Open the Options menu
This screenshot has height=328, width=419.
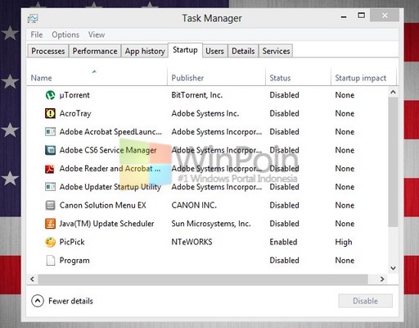65,34
